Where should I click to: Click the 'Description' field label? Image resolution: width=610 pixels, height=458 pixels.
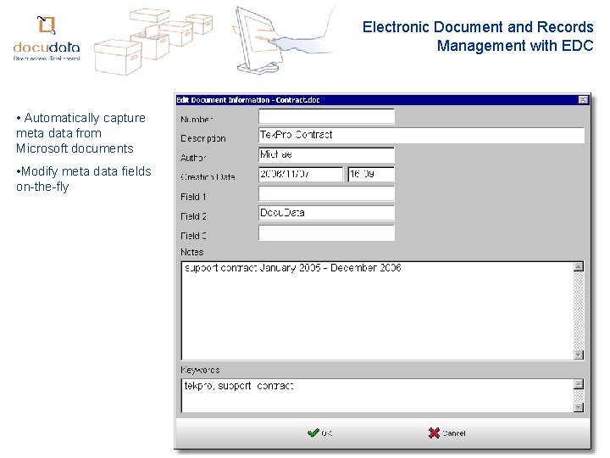click(203, 138)
